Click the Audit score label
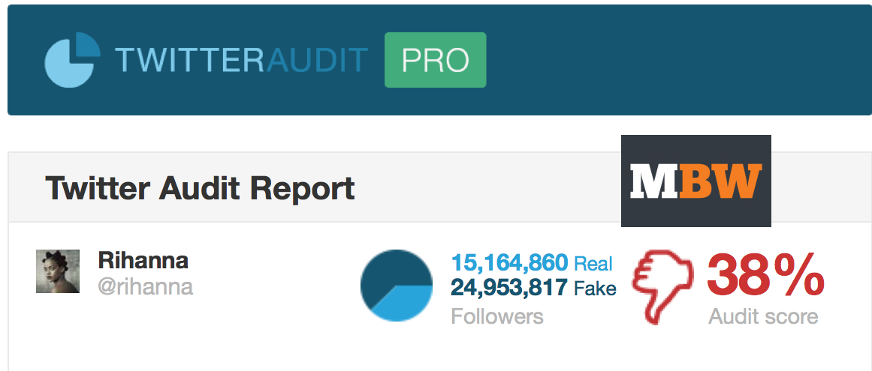The width and height of the screenshot is (872, 371). coord(763,316)
